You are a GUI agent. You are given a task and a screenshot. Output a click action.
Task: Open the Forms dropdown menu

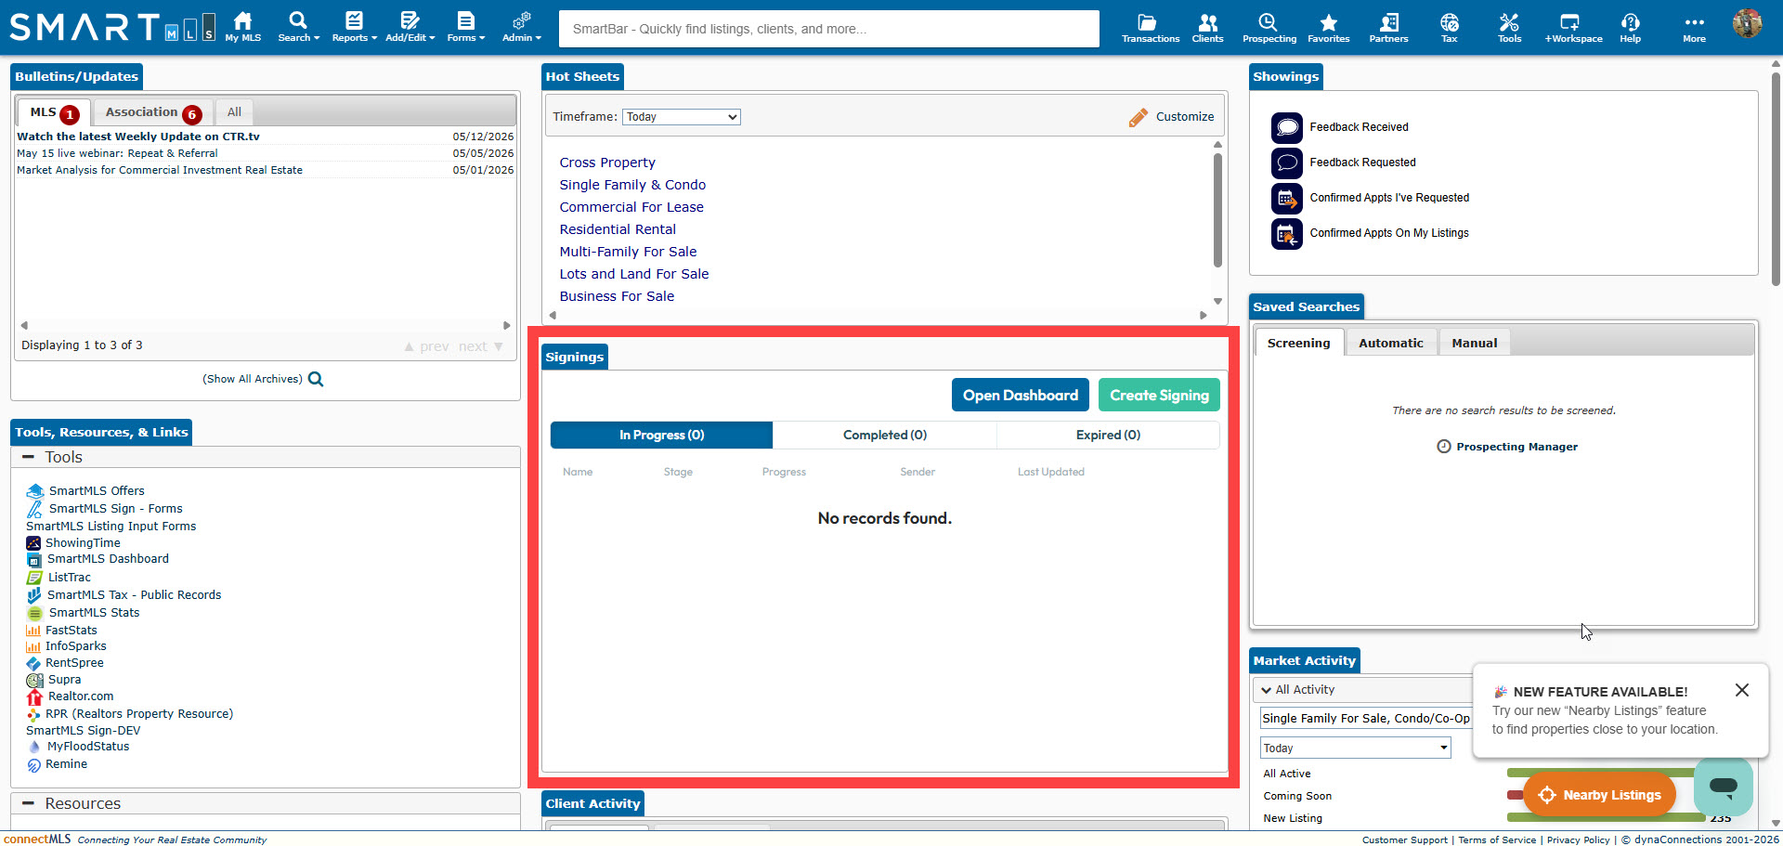(x=465, y=27)
